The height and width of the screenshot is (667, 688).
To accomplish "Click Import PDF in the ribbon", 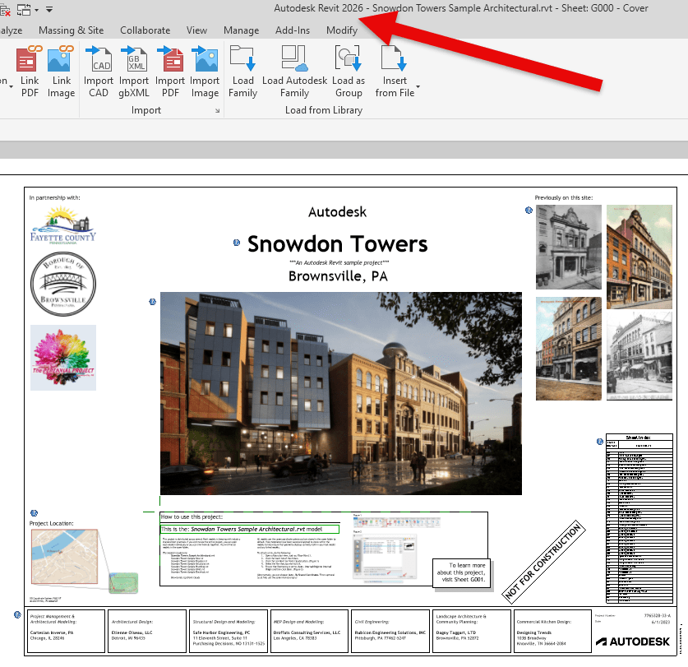I will [170, 72].
